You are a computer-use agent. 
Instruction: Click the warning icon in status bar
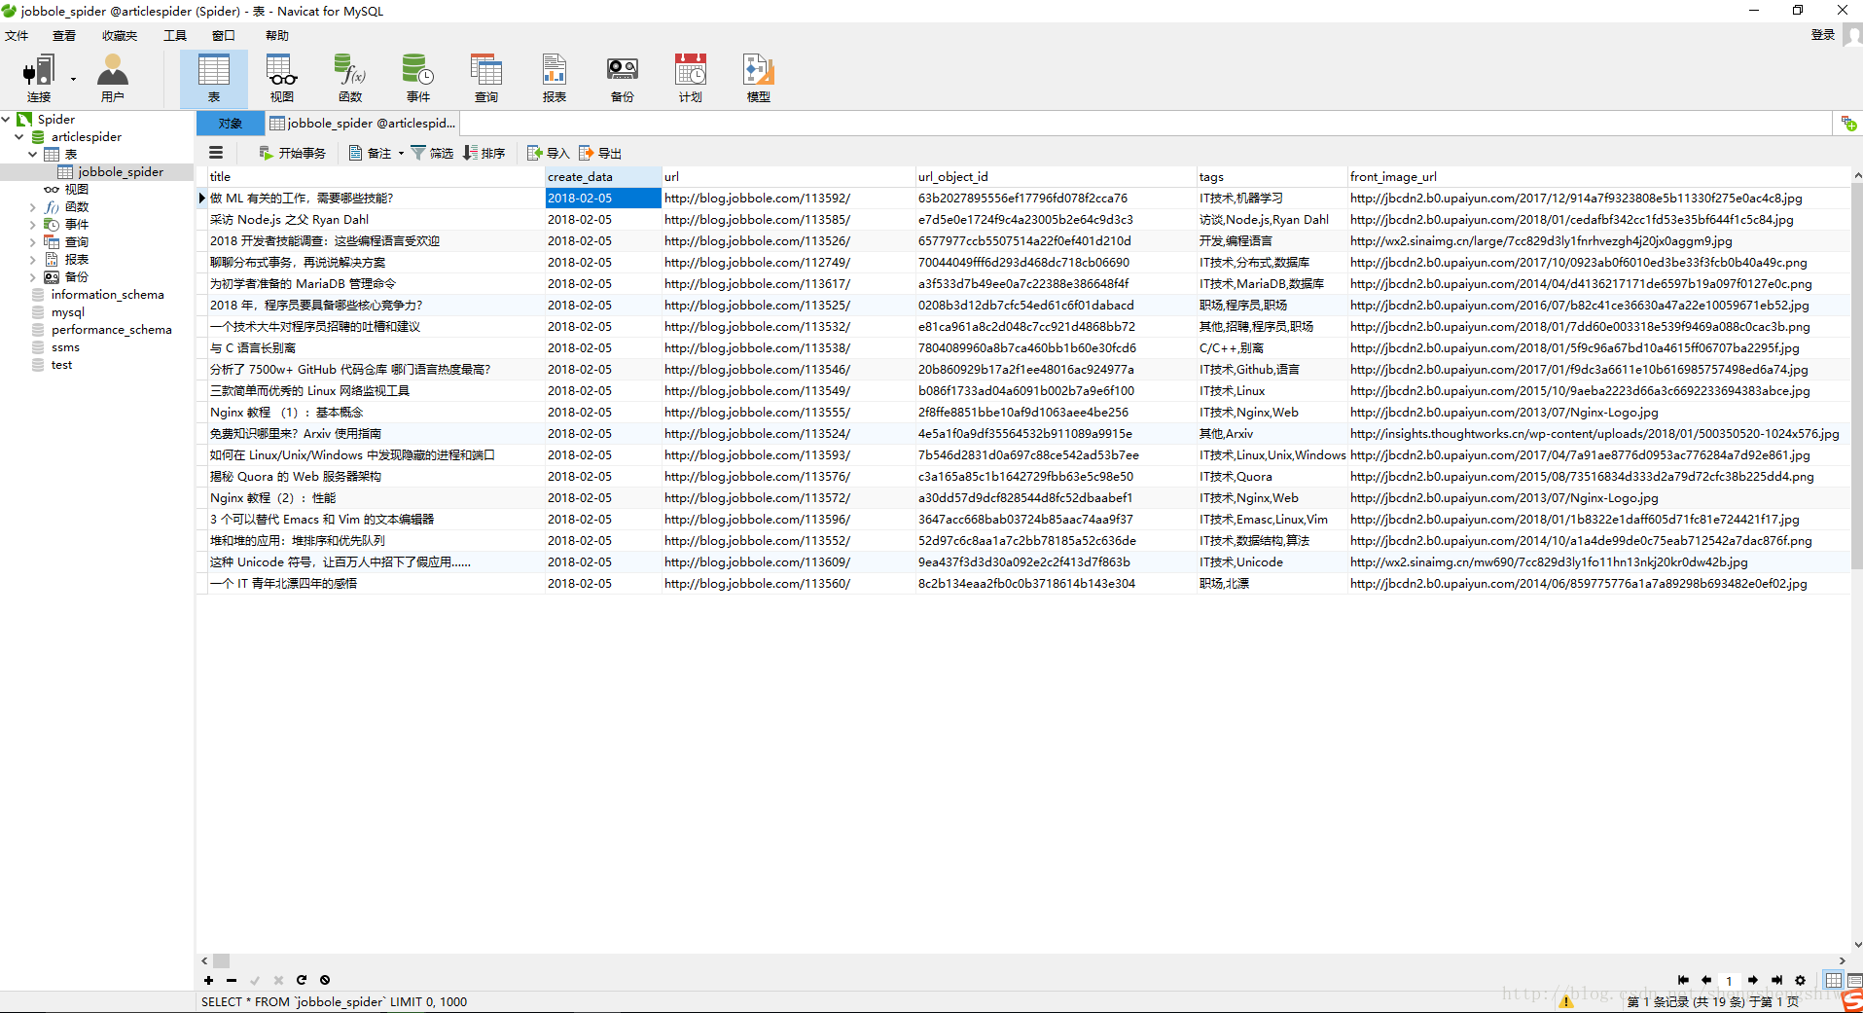[1566, 1001]
